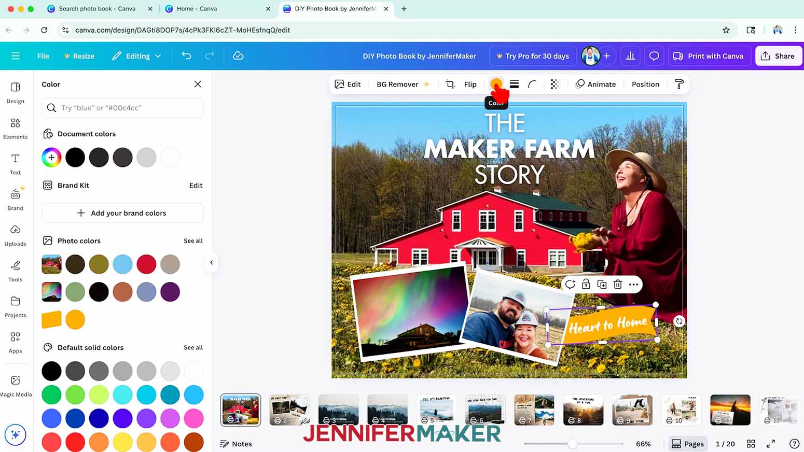Add a collaborator with plus icon
The height and width of the screenshot is (452, 804).
pyautogui.click(x=606, y=56)
